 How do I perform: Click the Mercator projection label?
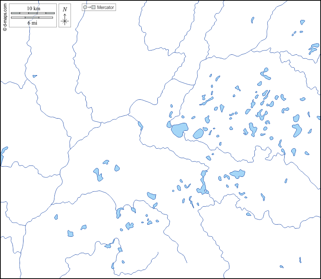point(106,7)
